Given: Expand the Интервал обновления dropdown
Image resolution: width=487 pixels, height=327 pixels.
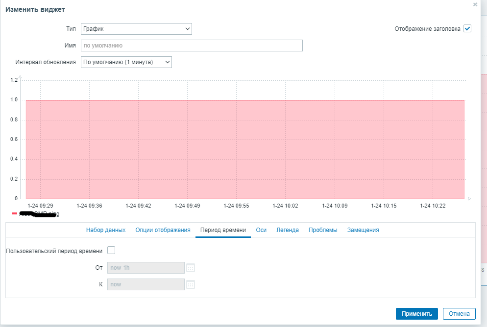Looking at the screenshot, I should [126, 62].
